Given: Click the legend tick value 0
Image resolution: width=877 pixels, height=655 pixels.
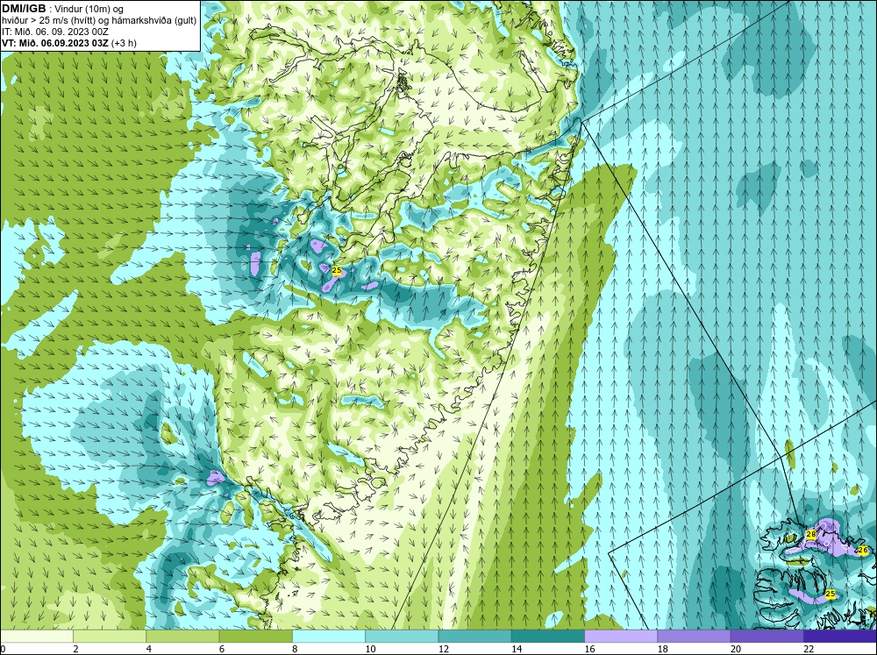Looking at the screenshot, I should coord(3,648).
